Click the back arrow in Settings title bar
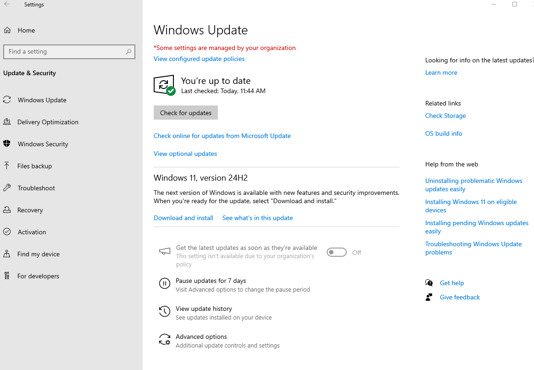534x370 pixels. click(7, 5)
